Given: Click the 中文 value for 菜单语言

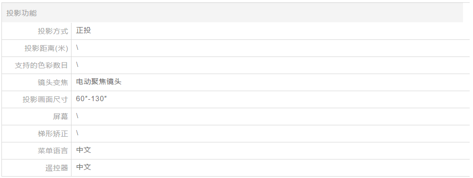Looking at the screenshot, I should [83, 150].
